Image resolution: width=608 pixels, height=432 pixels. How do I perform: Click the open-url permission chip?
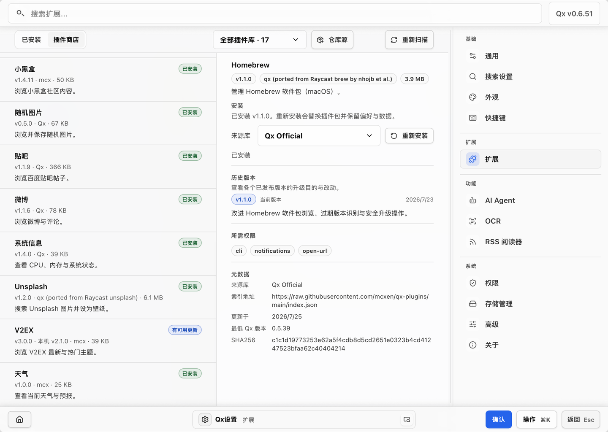(315, 251)
